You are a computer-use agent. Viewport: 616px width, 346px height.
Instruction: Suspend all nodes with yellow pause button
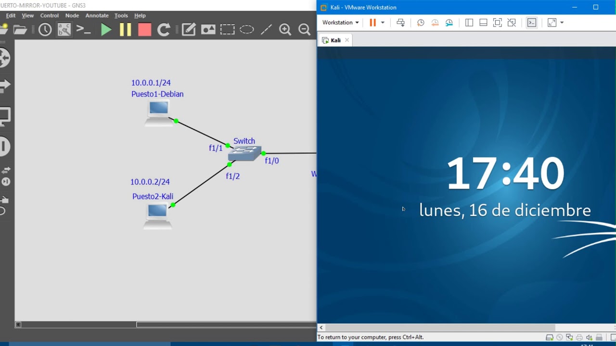[x=125, y=30]
